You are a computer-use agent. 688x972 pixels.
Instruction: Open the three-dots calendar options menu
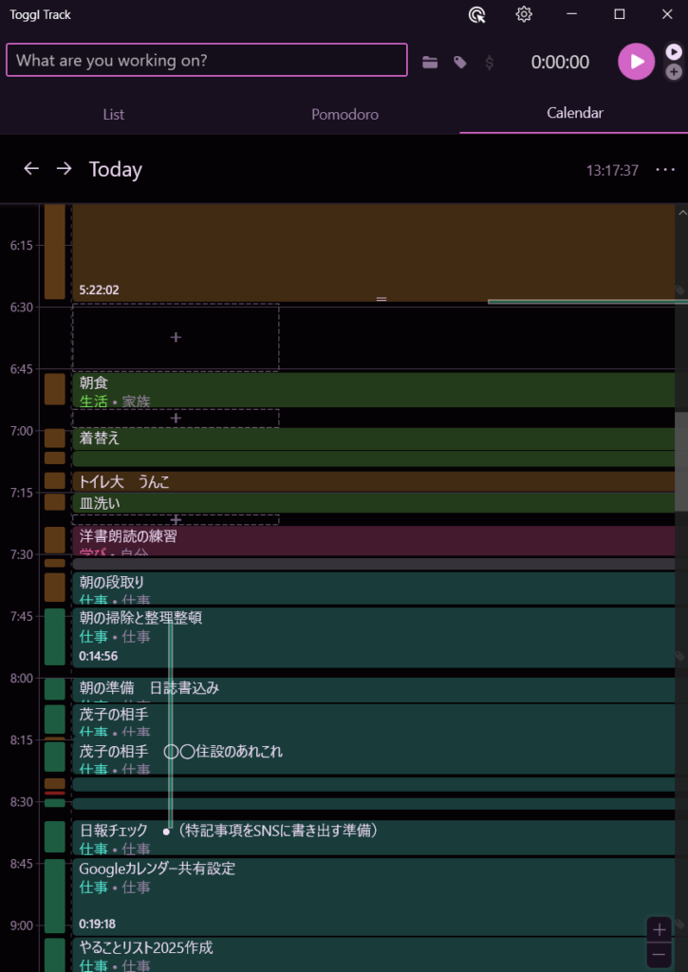click(x=664, y=170)
